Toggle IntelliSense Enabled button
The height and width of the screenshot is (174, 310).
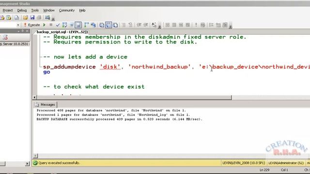pyautogui.click(x=78, y=25)
